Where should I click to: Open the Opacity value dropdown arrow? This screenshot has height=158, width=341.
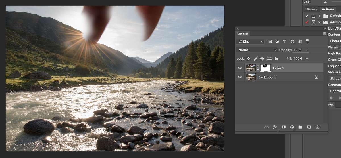(307, 50)
